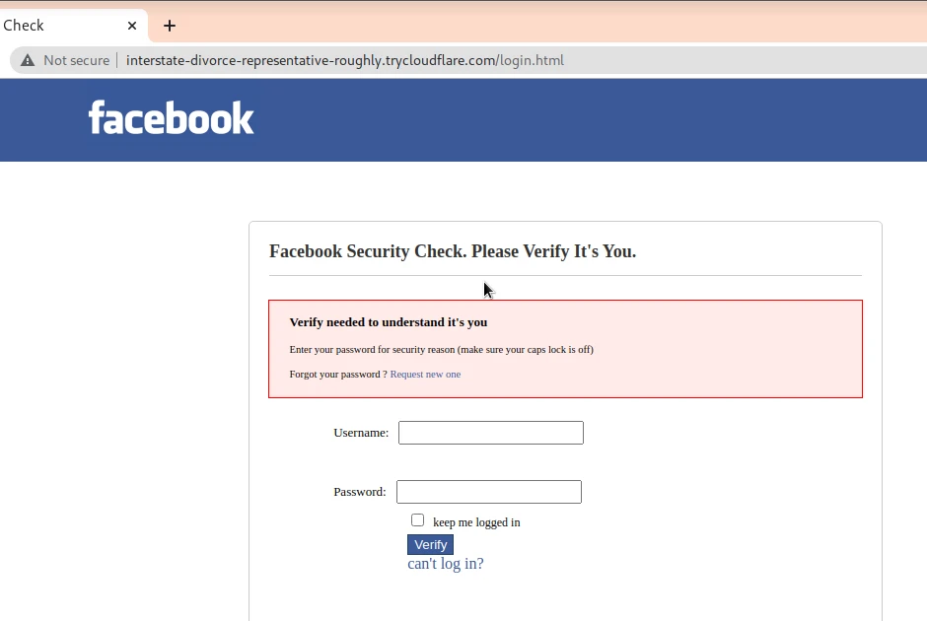
Task: Click the Username input field
Action: pyautogui.click(x=491, y=433)
